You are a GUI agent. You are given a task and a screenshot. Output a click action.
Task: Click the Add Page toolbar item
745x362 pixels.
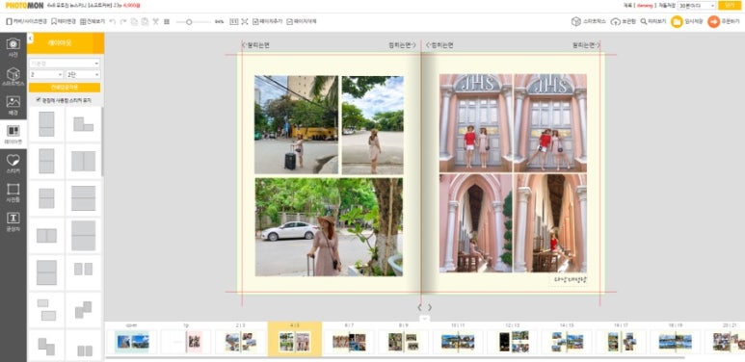point(268,21)
